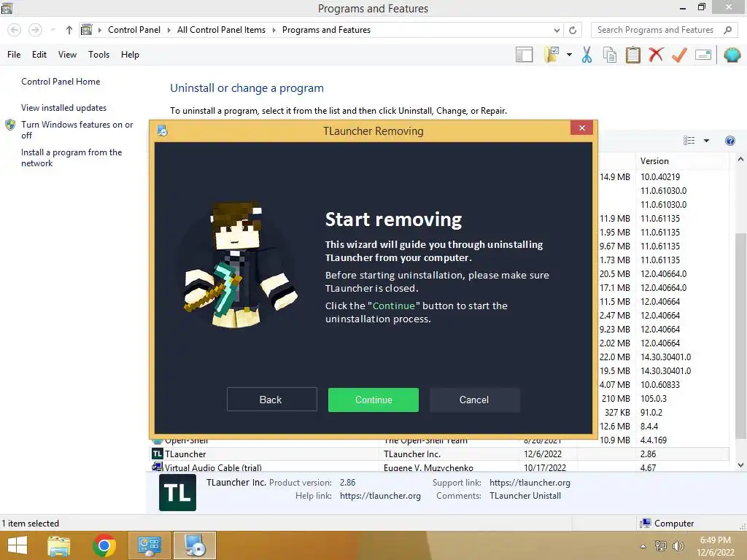Click the vertical scrollbar thumb of program list
This screenshot has width=747, height=560.
(740, 336)
